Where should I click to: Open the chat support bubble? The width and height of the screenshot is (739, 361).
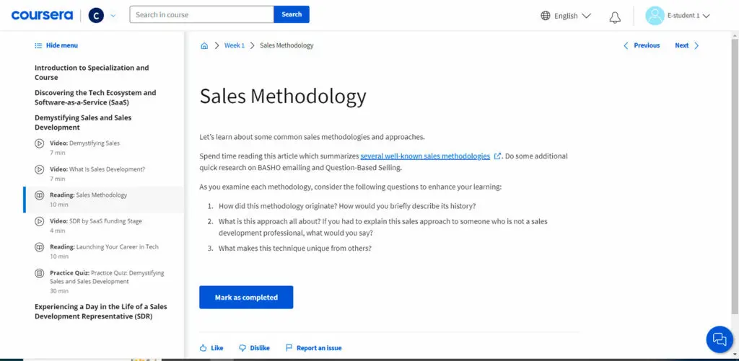click(720, 339)
